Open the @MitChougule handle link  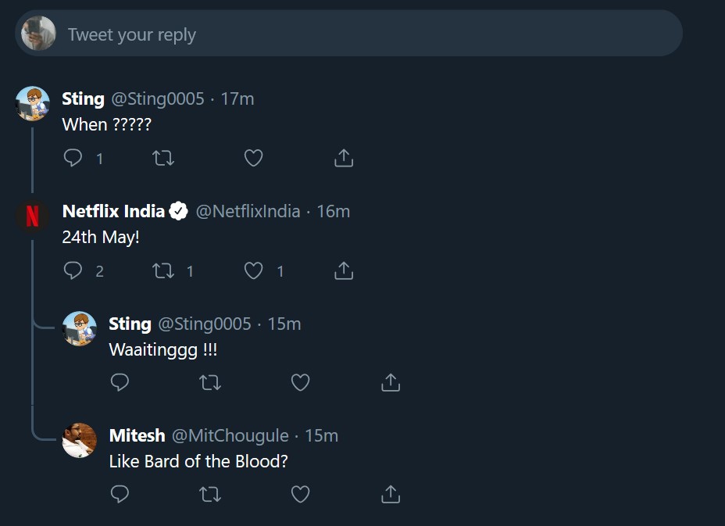click(230, 435)
